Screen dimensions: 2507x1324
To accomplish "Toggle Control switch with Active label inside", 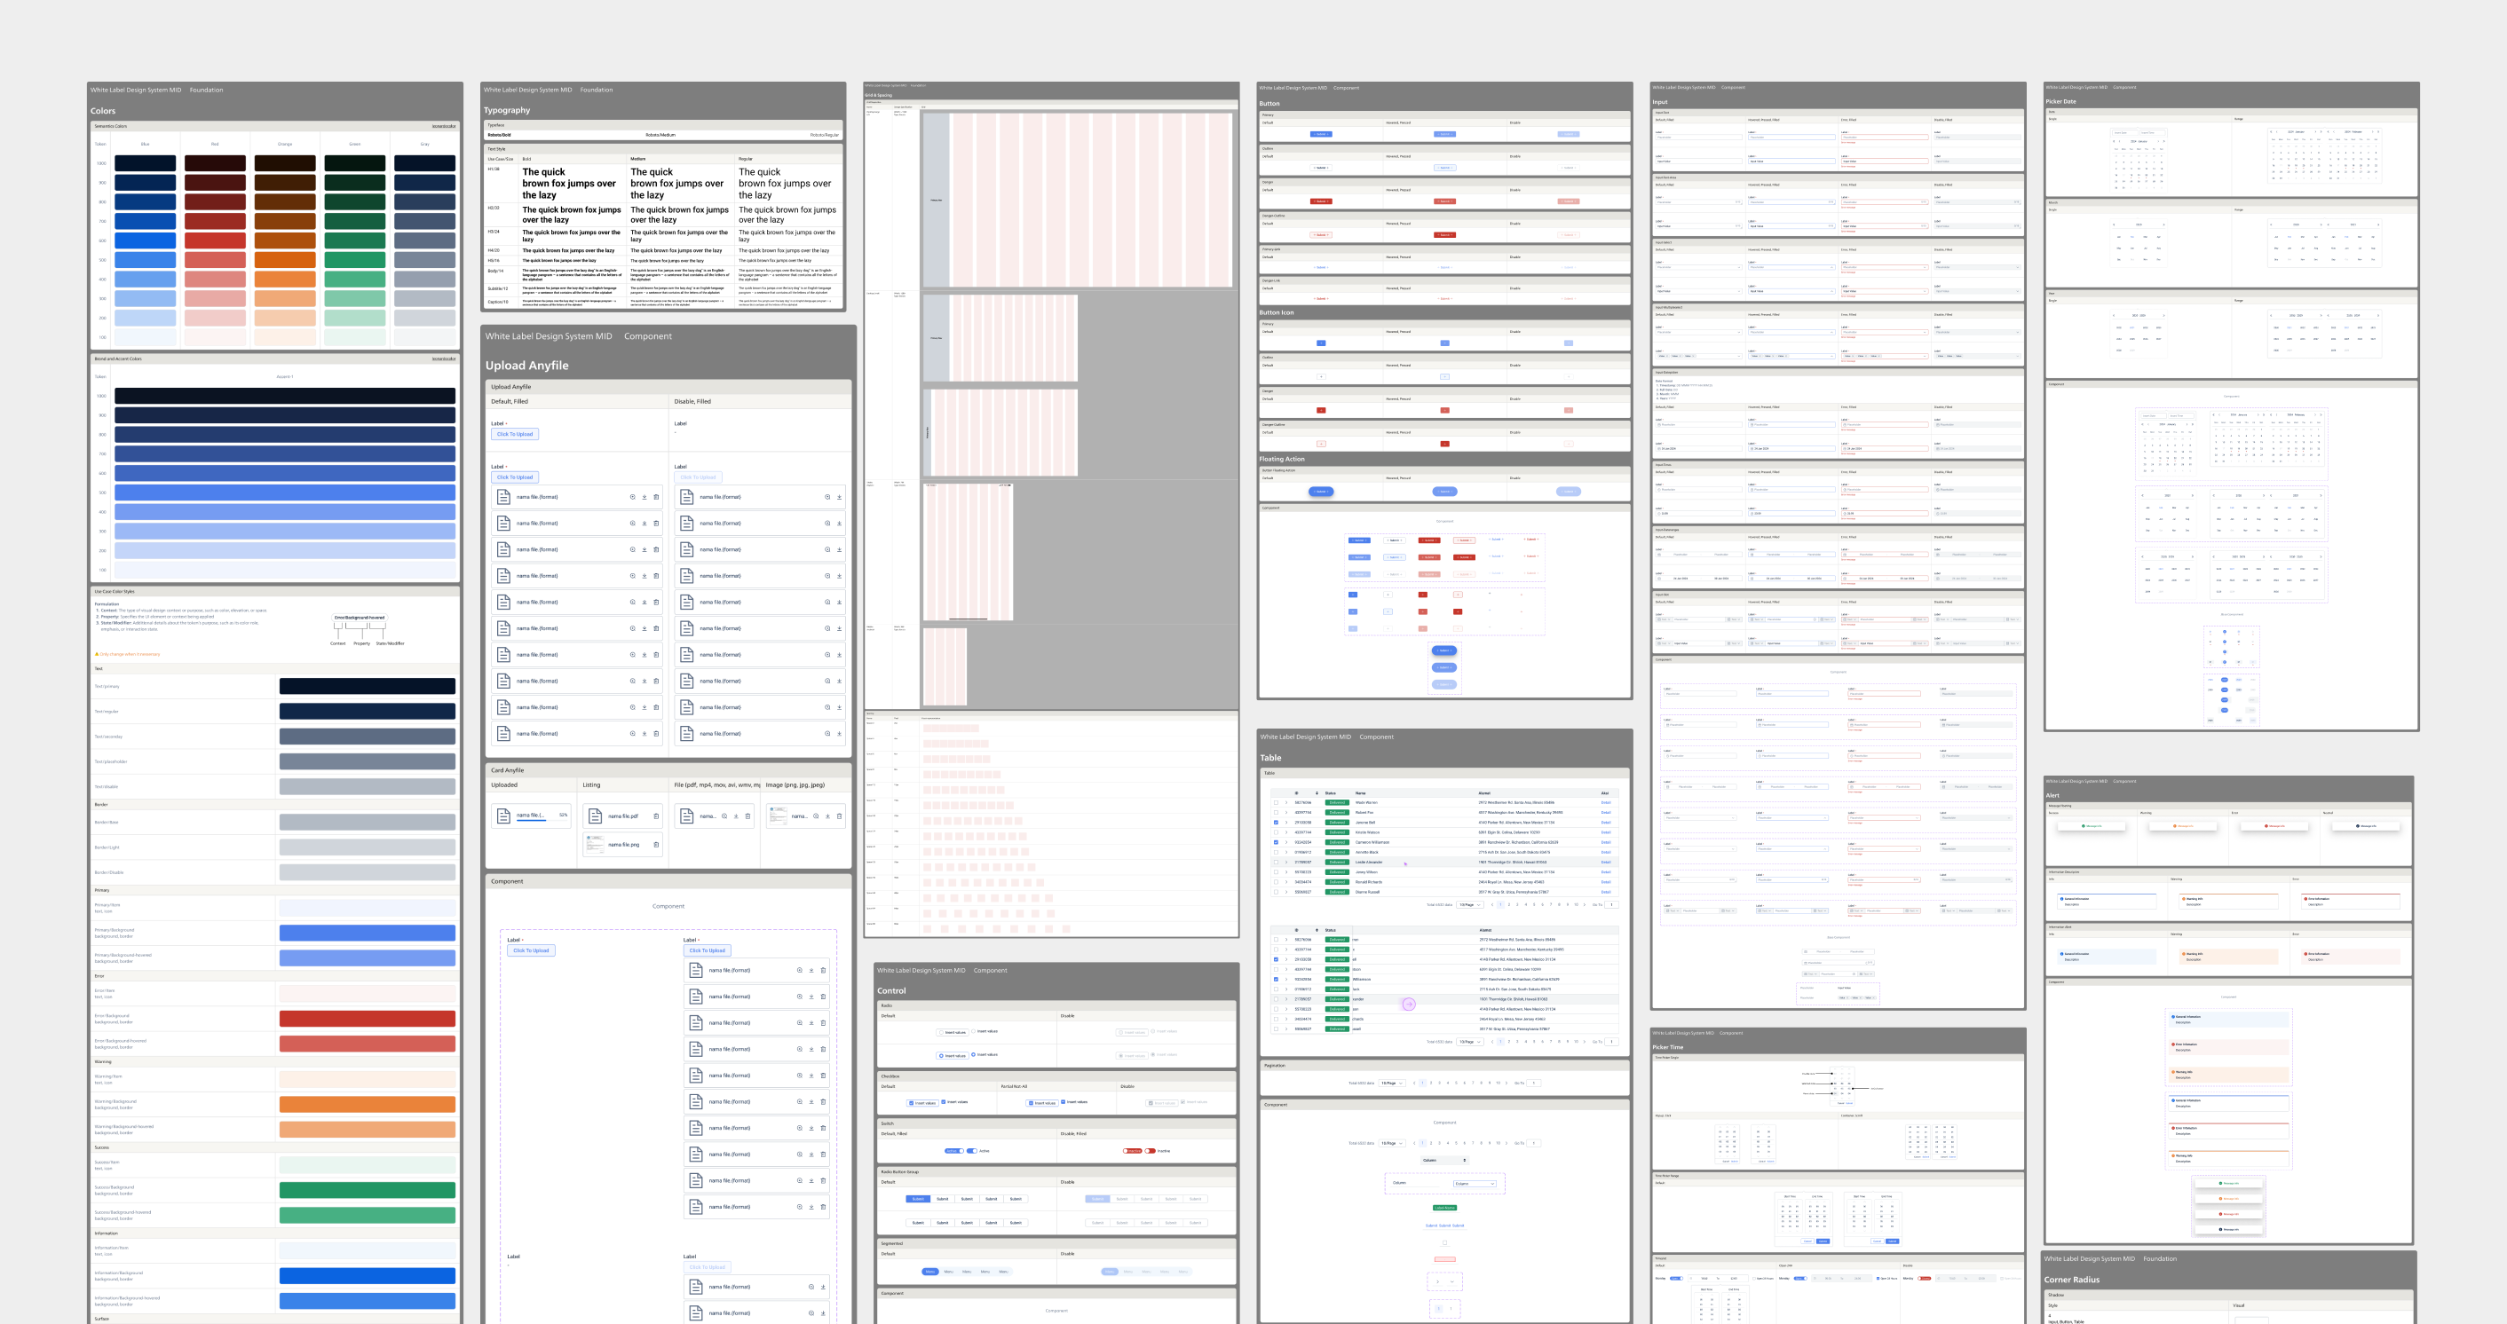I will point(953,1151).
